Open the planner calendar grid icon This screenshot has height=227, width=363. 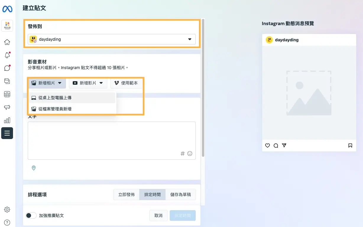(7, 94)
